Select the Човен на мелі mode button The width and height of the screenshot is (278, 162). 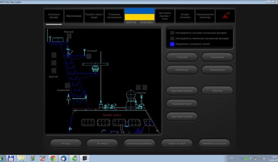[177, 143]
